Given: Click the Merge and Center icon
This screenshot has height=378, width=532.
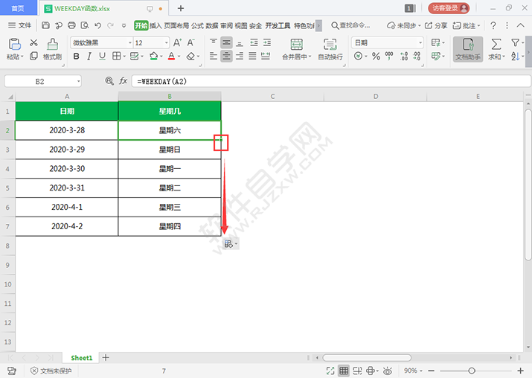Looking at the screenshot, I should pyautogui.click(x=296, y=45).
